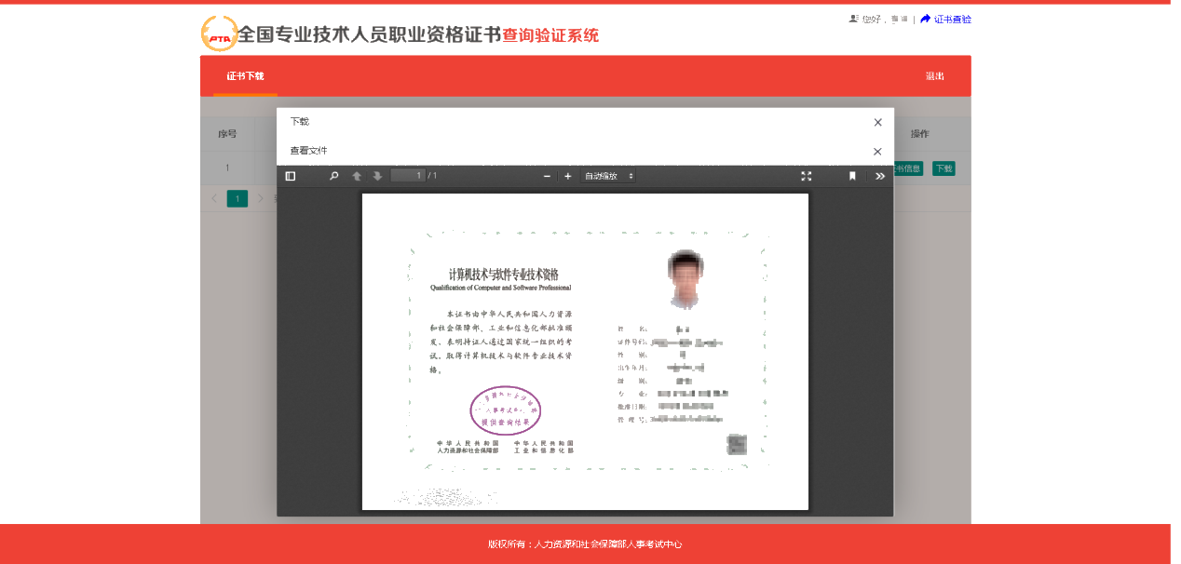Image resolution: width=1181 pixels, height=564 pixels.
Task: Close the 下载 dialog
Action: [877, 122]
